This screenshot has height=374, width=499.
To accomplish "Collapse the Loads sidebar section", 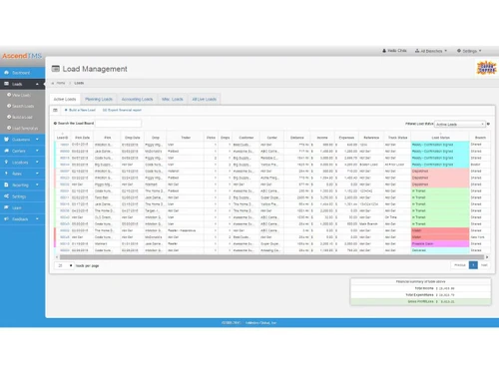I will pyautogui.click(x=22, y=84).
